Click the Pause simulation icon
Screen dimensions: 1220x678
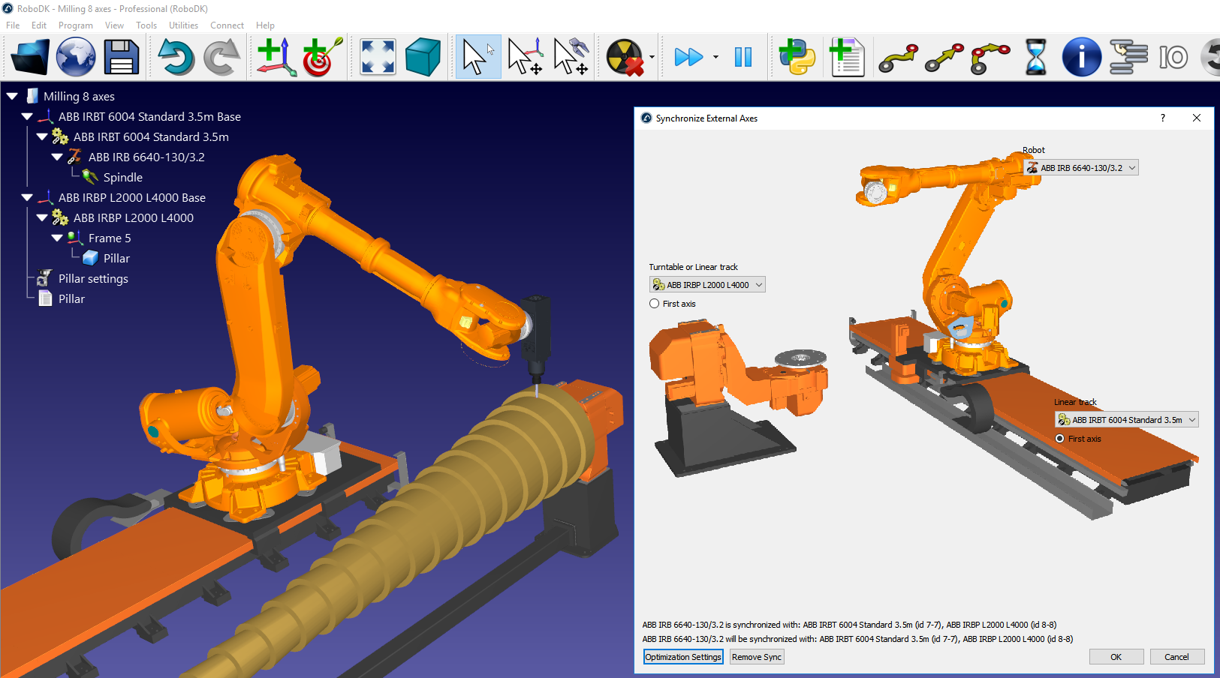click(x=743, y=57)
